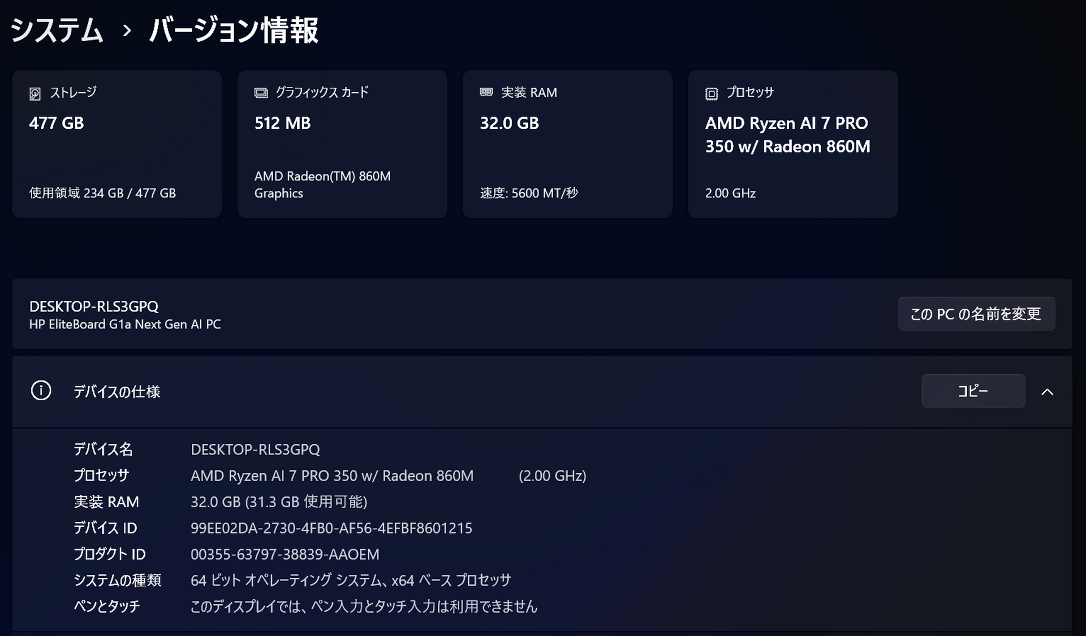
Task: Click the graphics card icon
Action: point(261,93)
